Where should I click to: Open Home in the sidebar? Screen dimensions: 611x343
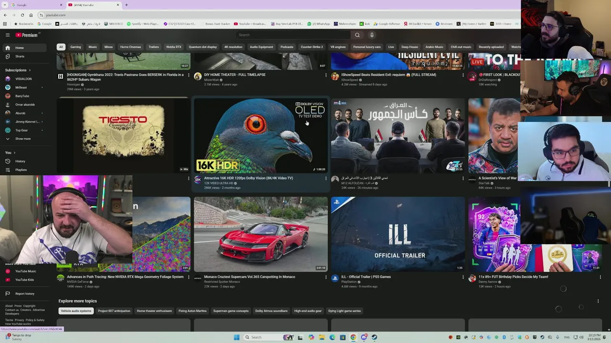[25, 48]
